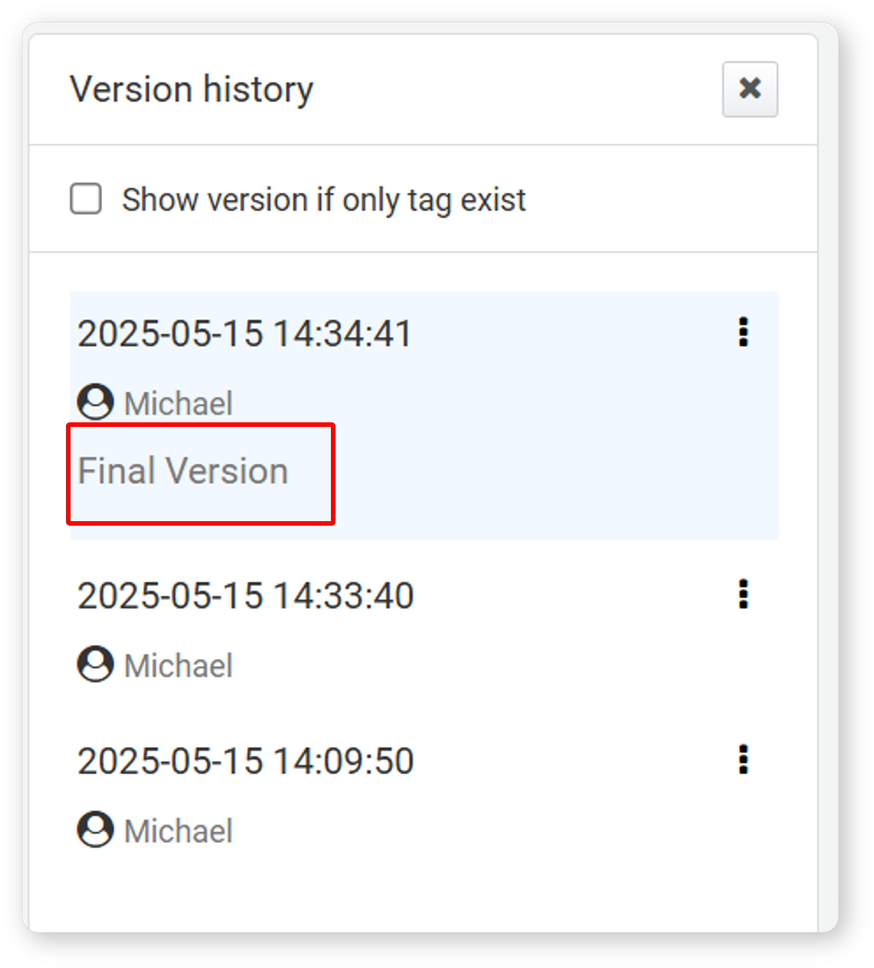874x968 pixels.
Task: Open options menu for version 14:33:40
Action: pyautogui.click(x=743, y=594)
